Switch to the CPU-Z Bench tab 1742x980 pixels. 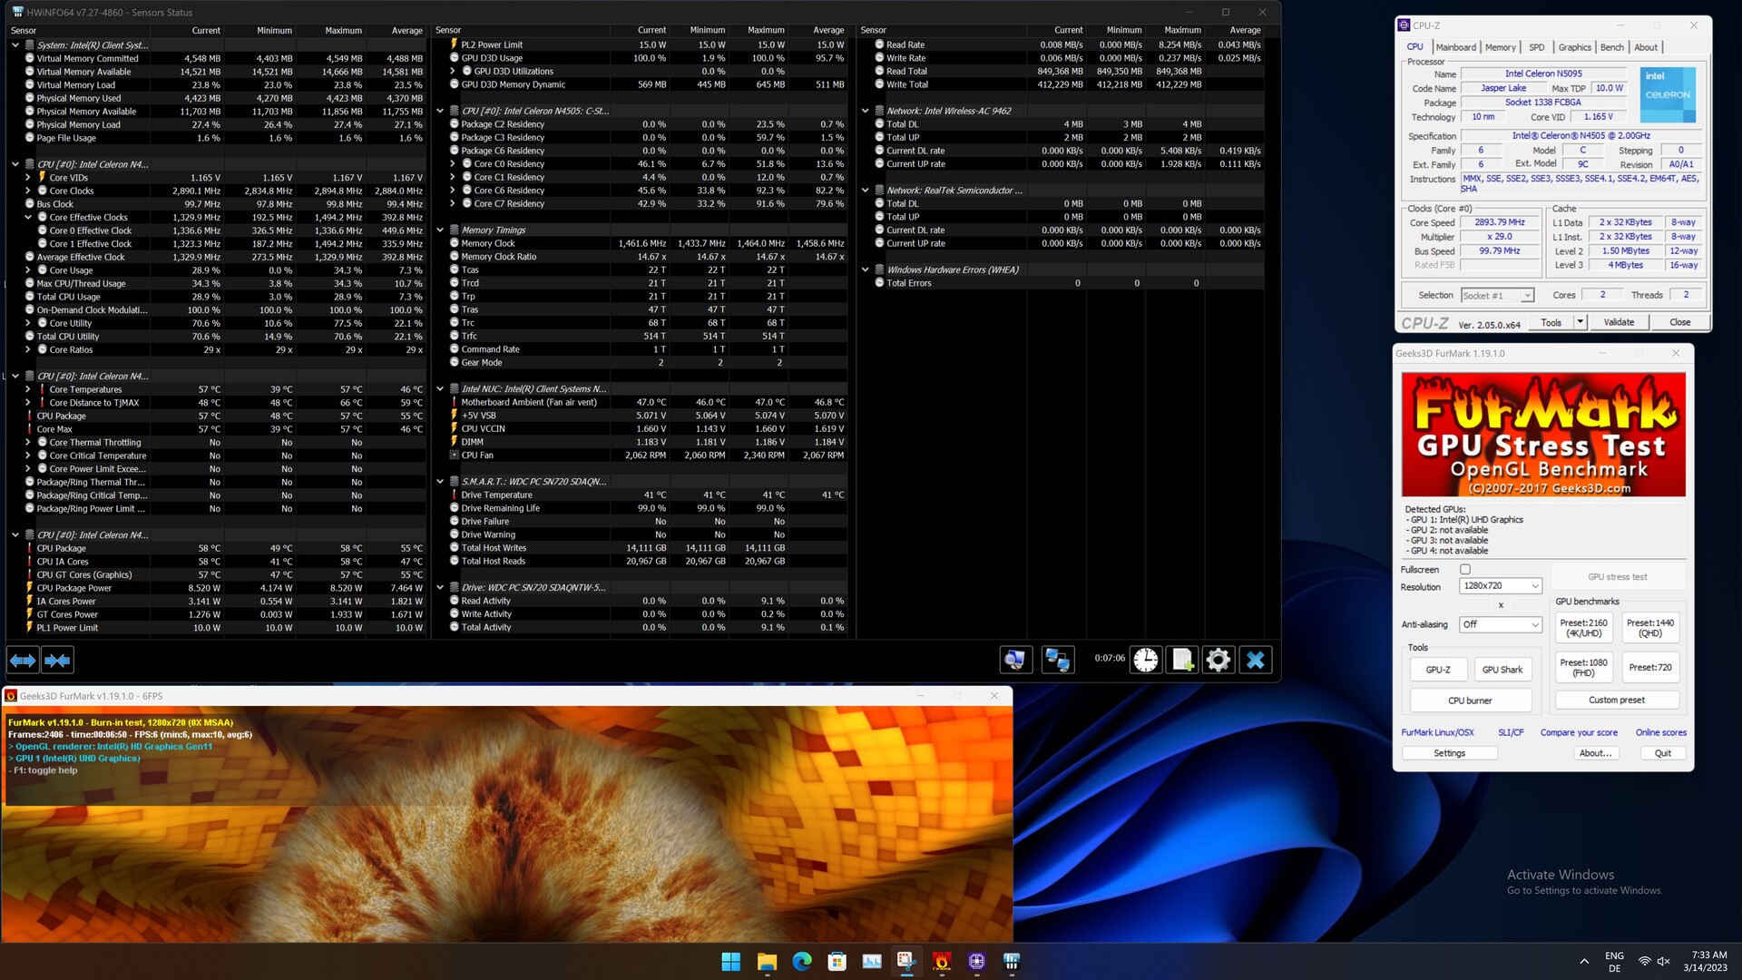[1612, 47]
